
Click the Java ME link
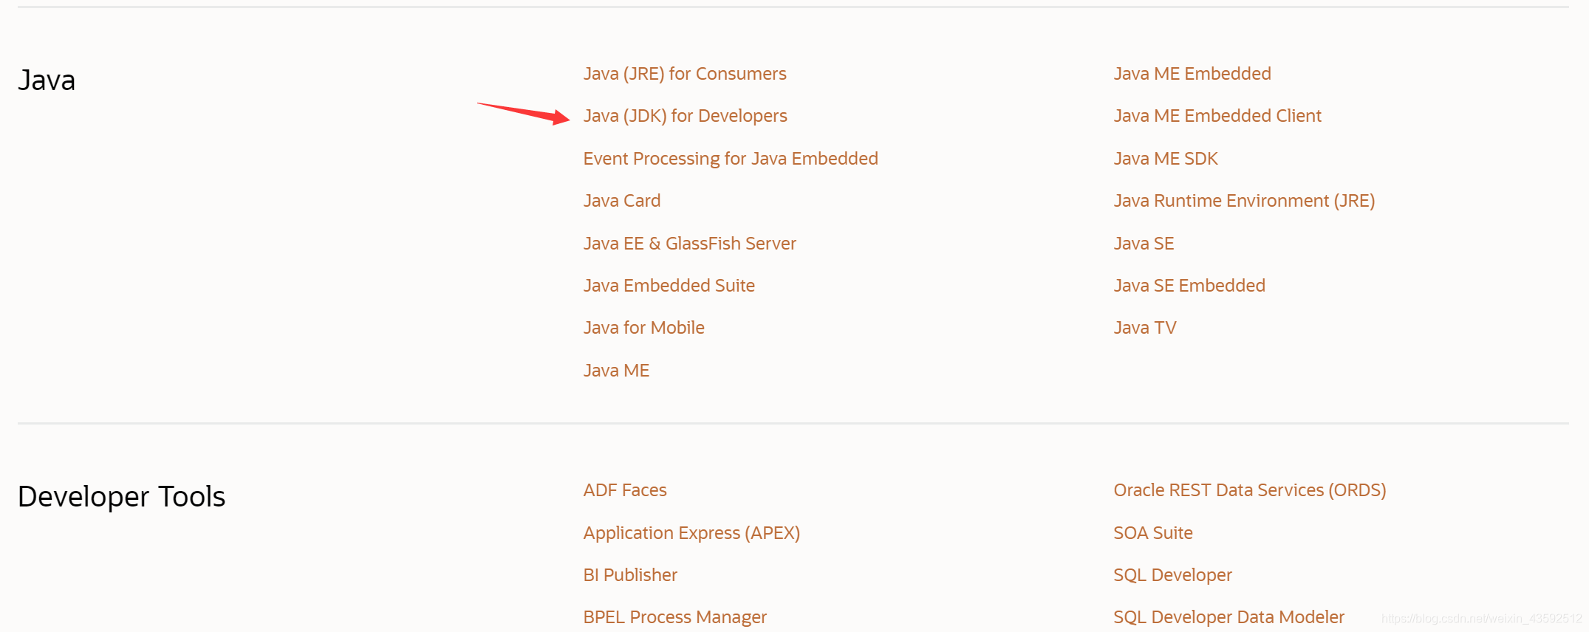tap(616, 371)
